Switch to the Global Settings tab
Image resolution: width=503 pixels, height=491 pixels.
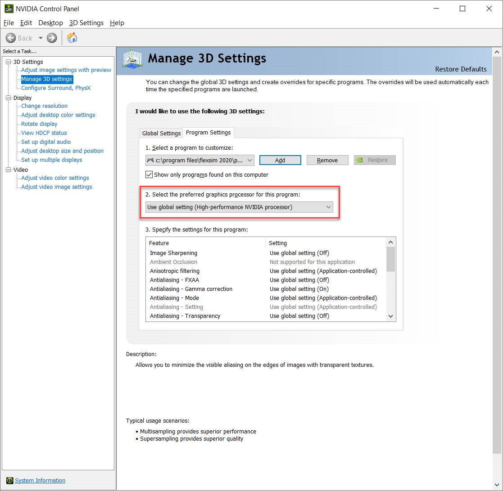pos(161,133)
